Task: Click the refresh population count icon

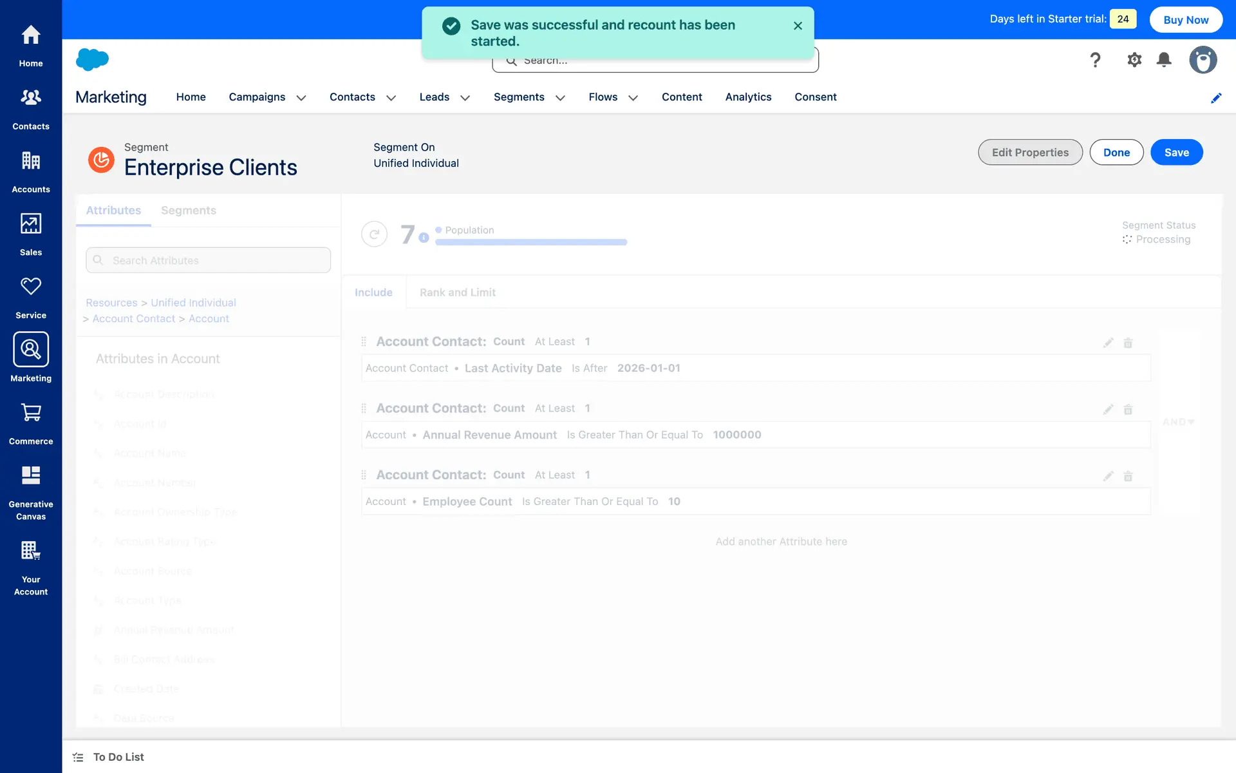Action: [x=374, y=234]
